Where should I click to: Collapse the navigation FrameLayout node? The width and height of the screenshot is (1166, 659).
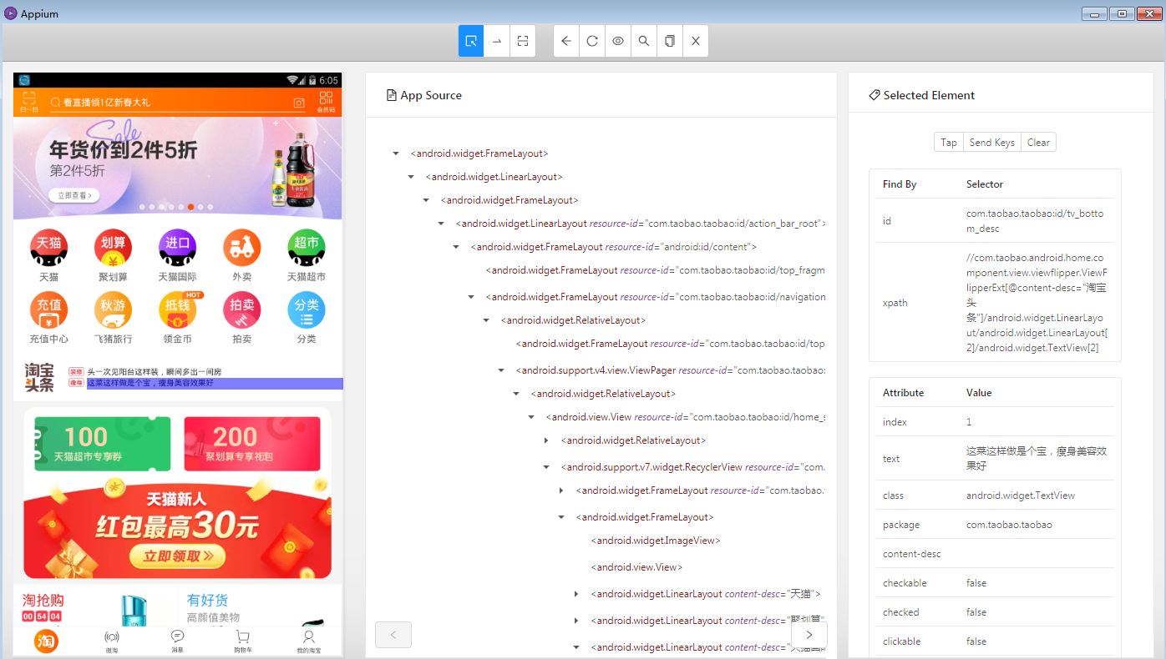coord(471,297)
